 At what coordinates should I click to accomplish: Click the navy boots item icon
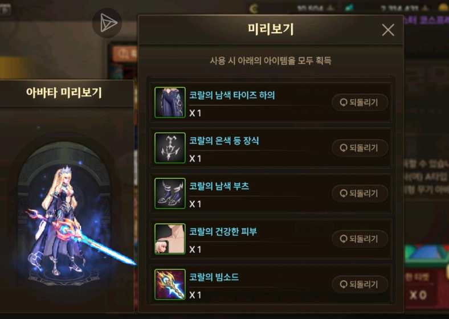pos(170,193)
